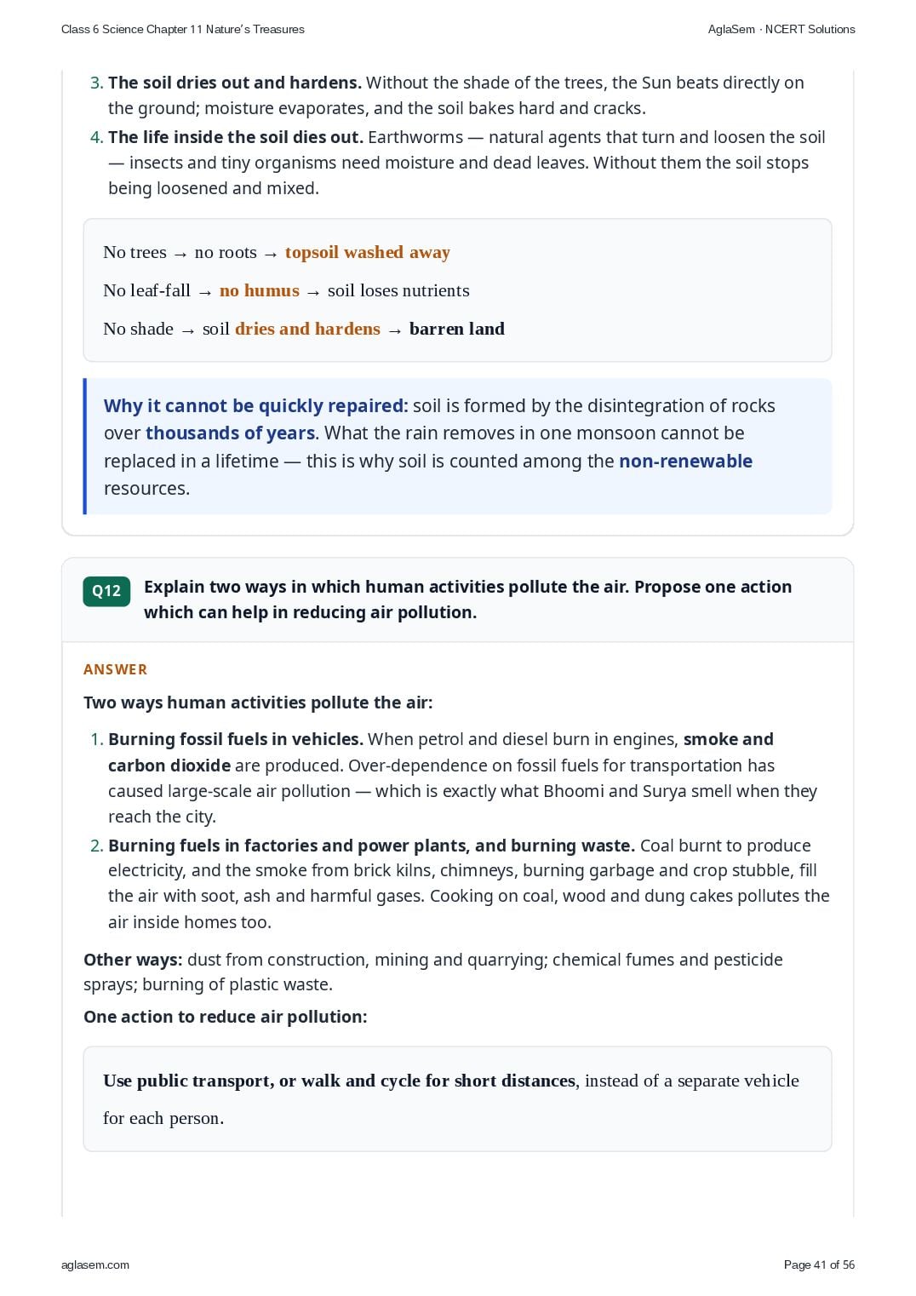Click the green Q12 question badge
The width and height of the screenshot is (916, 1296).
point(106,591)
